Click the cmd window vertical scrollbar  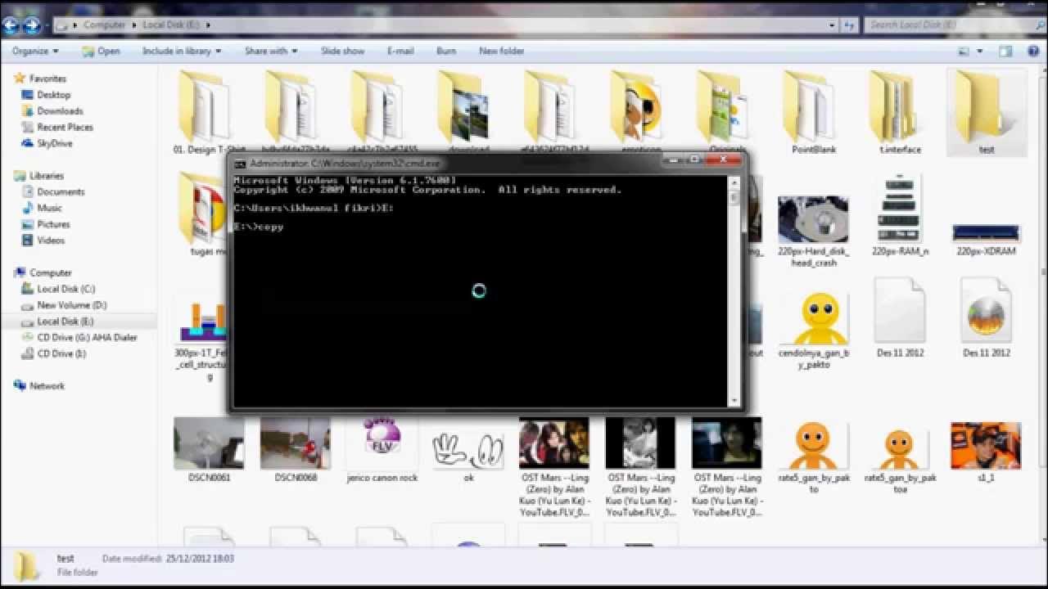click(734, 290)
